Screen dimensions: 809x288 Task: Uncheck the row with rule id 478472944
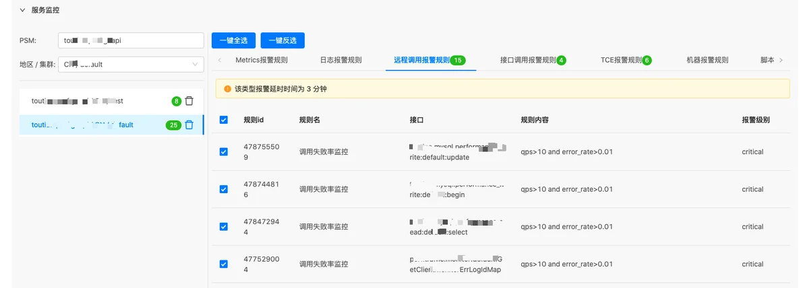(x=224, y=227)
